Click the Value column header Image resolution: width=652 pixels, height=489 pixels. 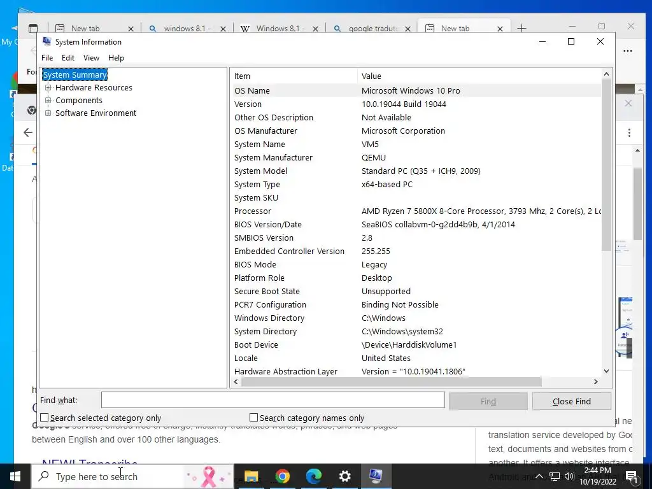(x=479, y=76)
